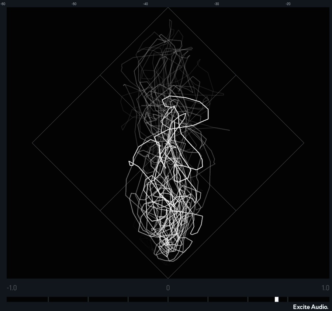Click the brightest white Lissajous loop trace
This screenshot has width=332, height=311.
[x=208, y=110]
